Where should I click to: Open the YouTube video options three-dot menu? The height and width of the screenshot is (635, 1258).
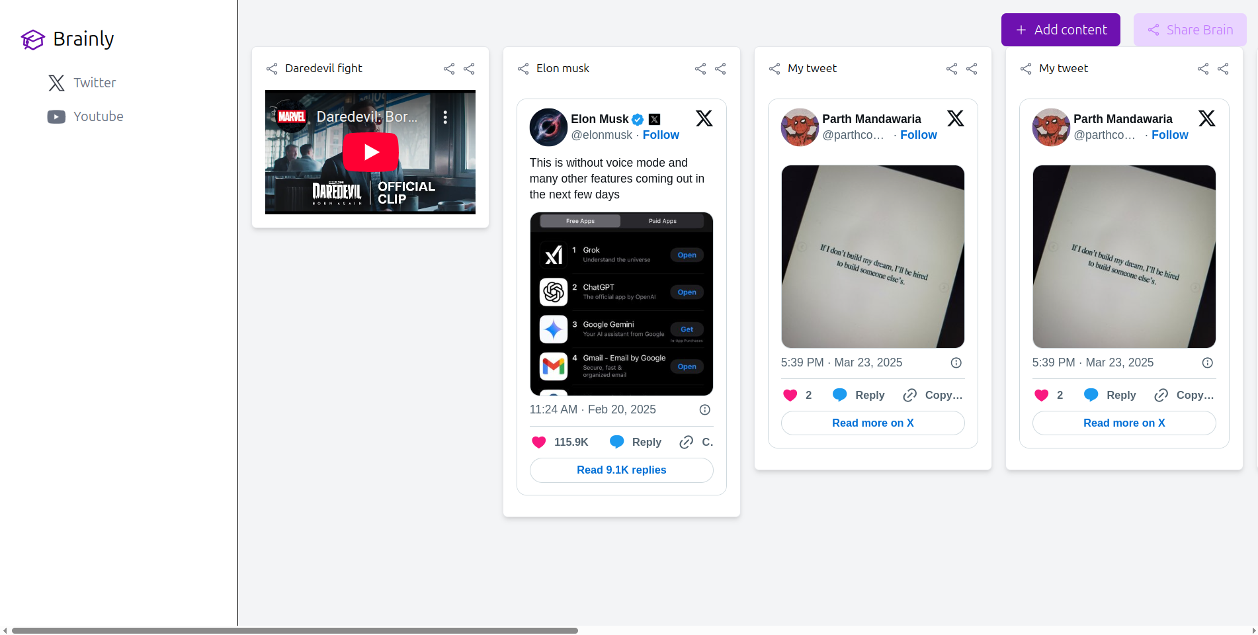tap(445, 117)
